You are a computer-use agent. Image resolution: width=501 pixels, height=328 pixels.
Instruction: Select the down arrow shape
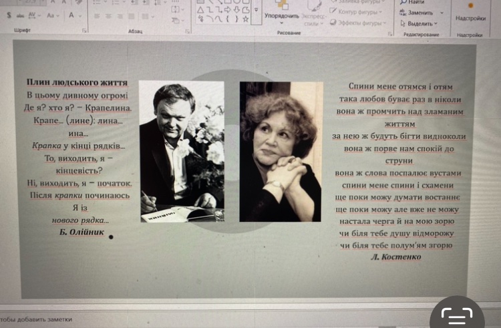point(236,10)
